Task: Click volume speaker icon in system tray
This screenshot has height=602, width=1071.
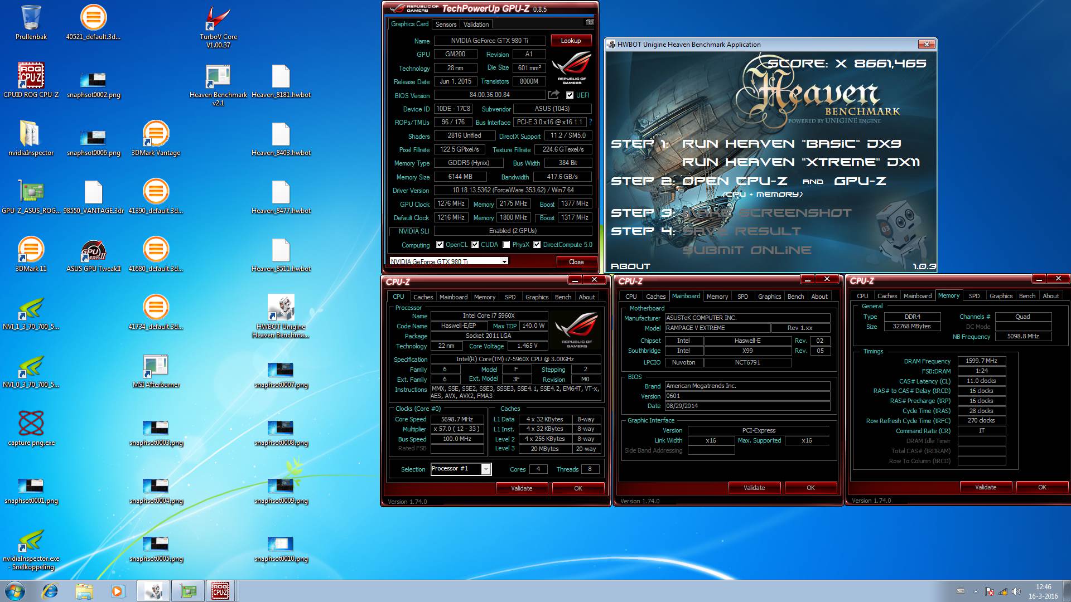Action: [1016, 591]
